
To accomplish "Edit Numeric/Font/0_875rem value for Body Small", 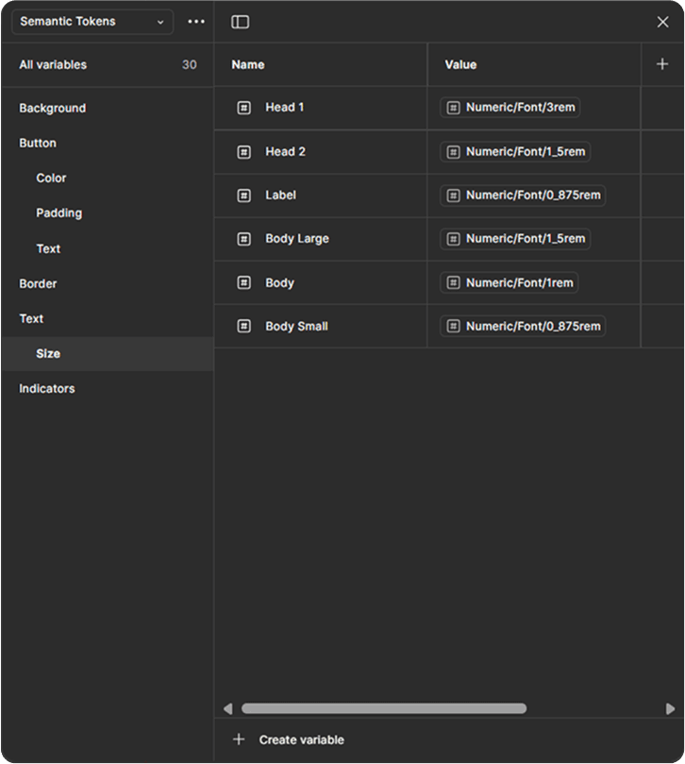I will 523,326.
